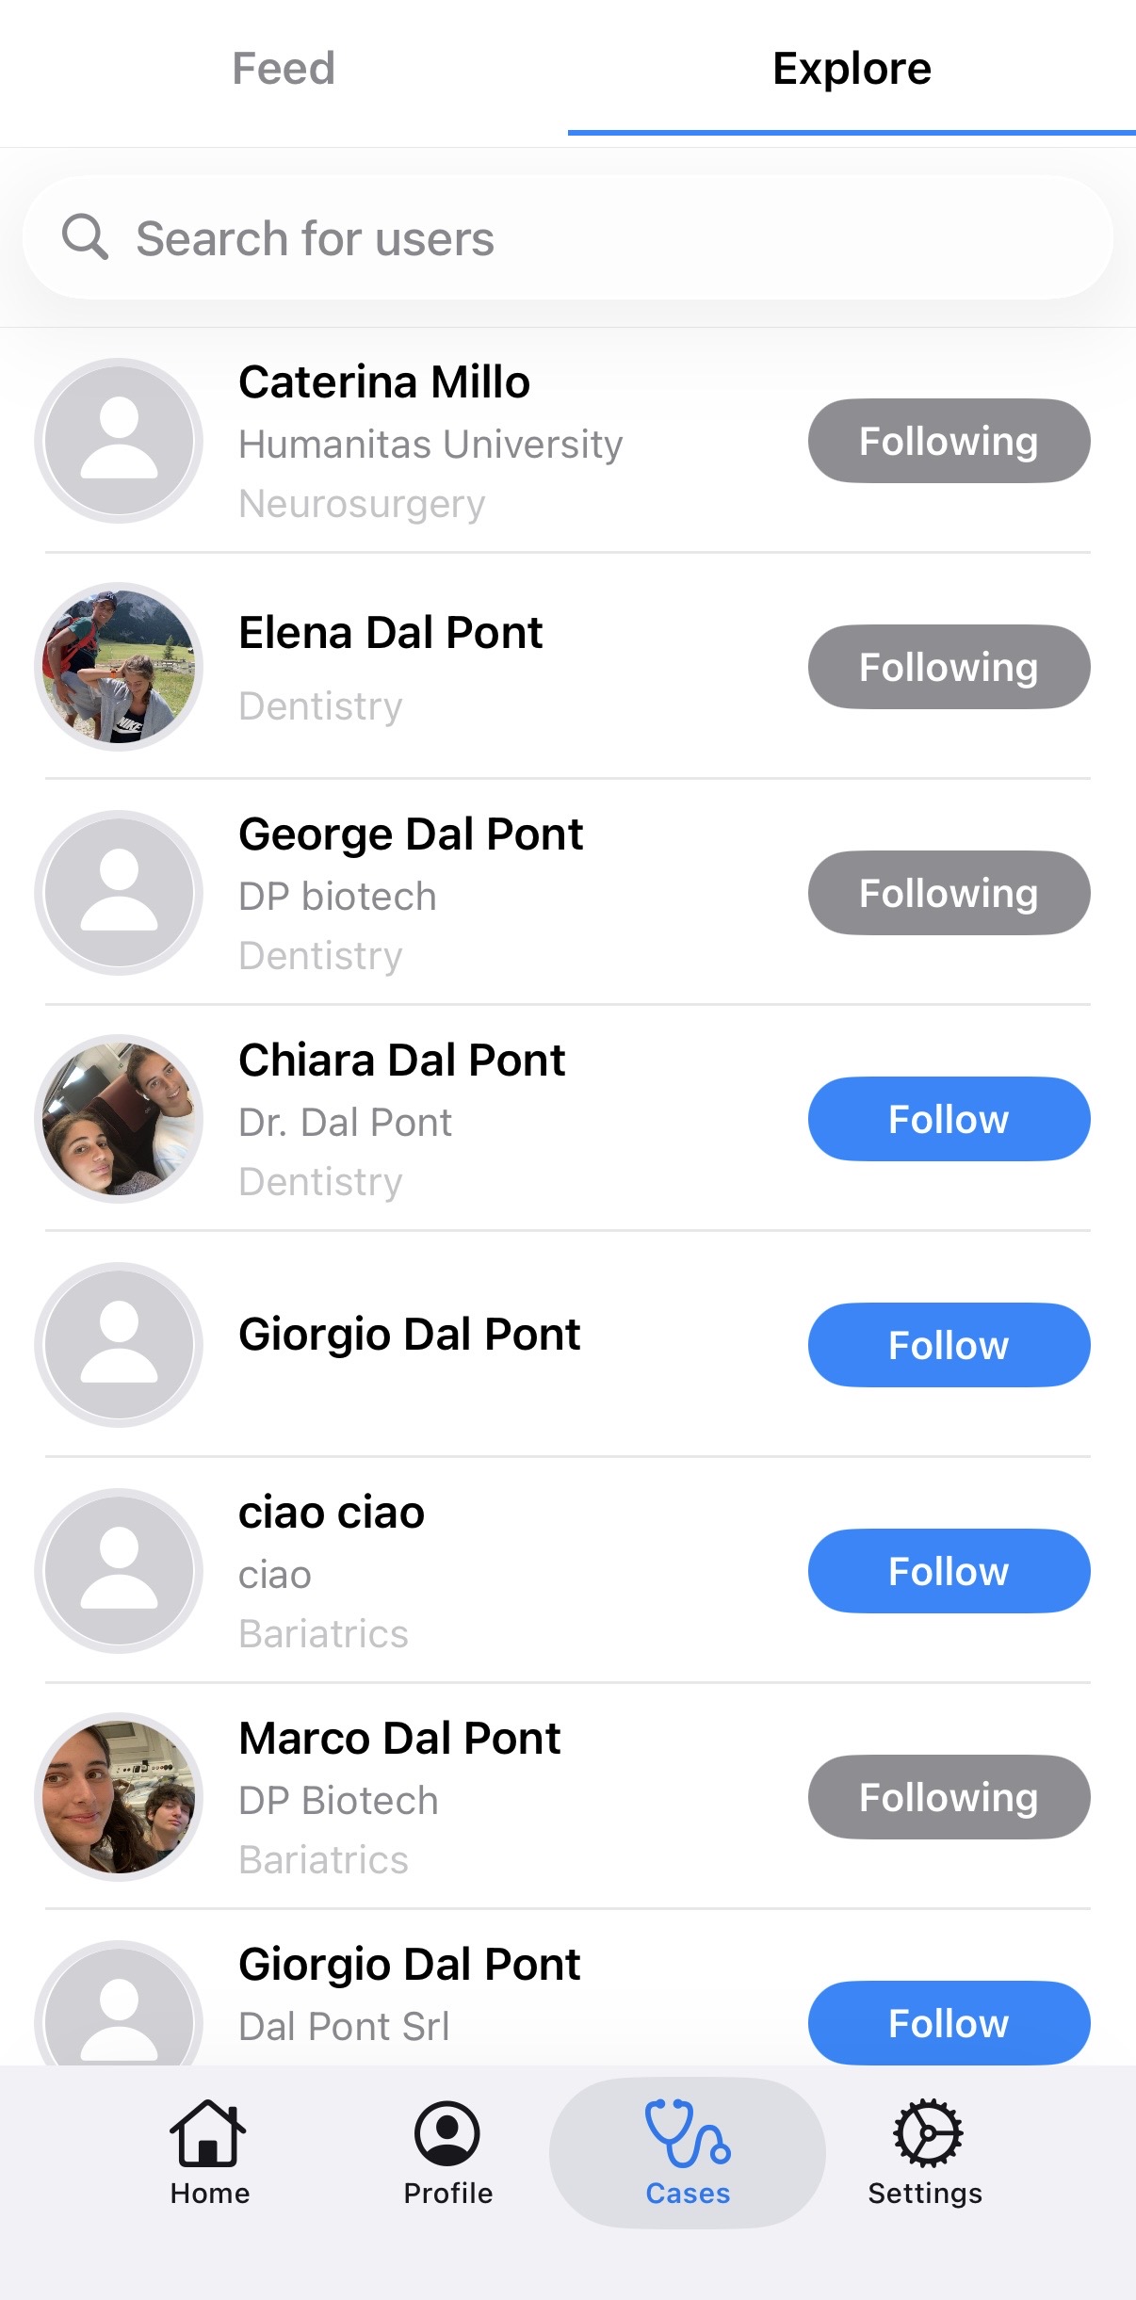
Task: Follow Giorgio Dal Pont from Dal Pont Srl
Action: [x=949, y=2023]
